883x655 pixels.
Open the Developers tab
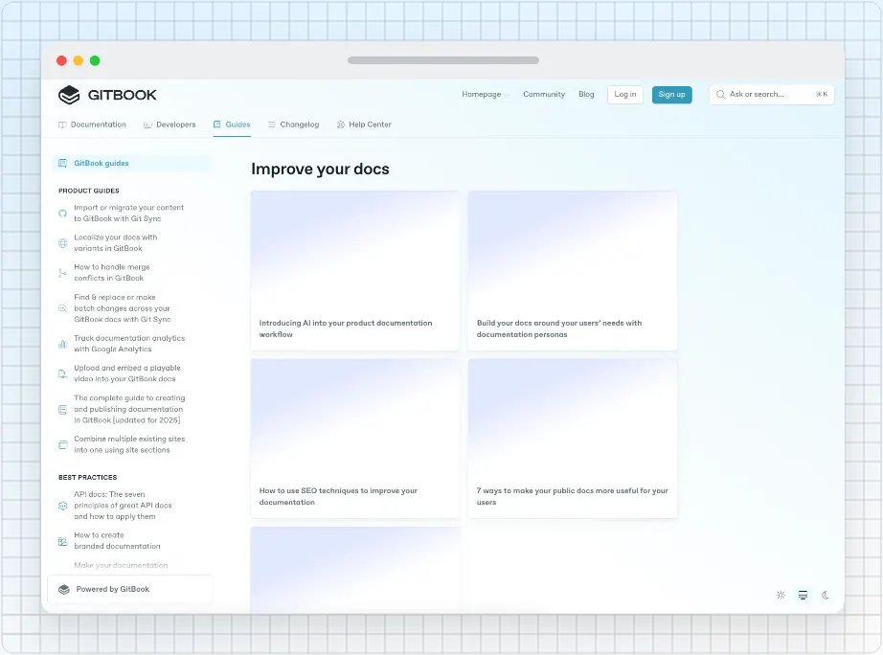170,125
